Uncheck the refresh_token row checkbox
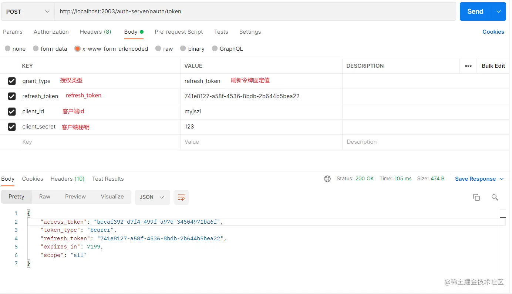 (x=12, y=96)
